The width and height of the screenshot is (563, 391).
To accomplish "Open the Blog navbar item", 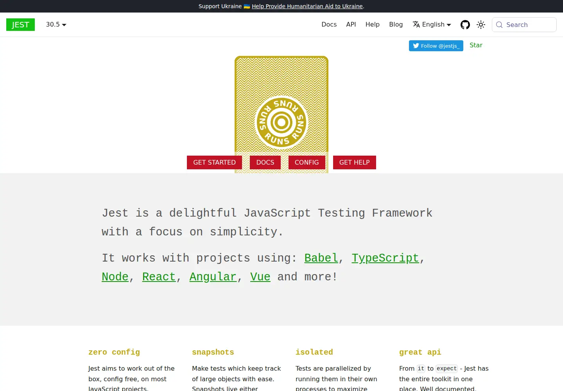I will (x=396, y=24).
